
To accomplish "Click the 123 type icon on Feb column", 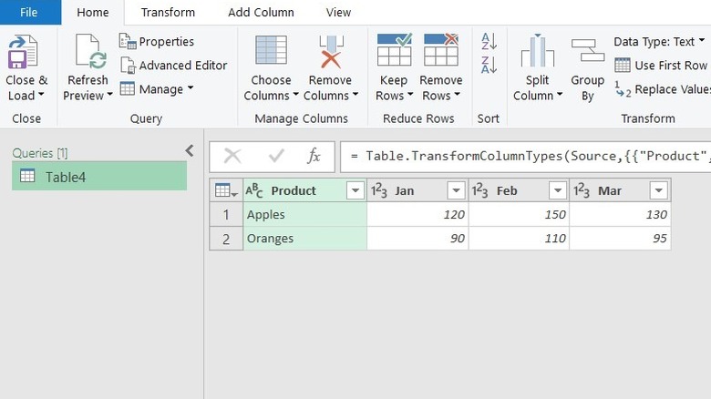I will (479, 190).
